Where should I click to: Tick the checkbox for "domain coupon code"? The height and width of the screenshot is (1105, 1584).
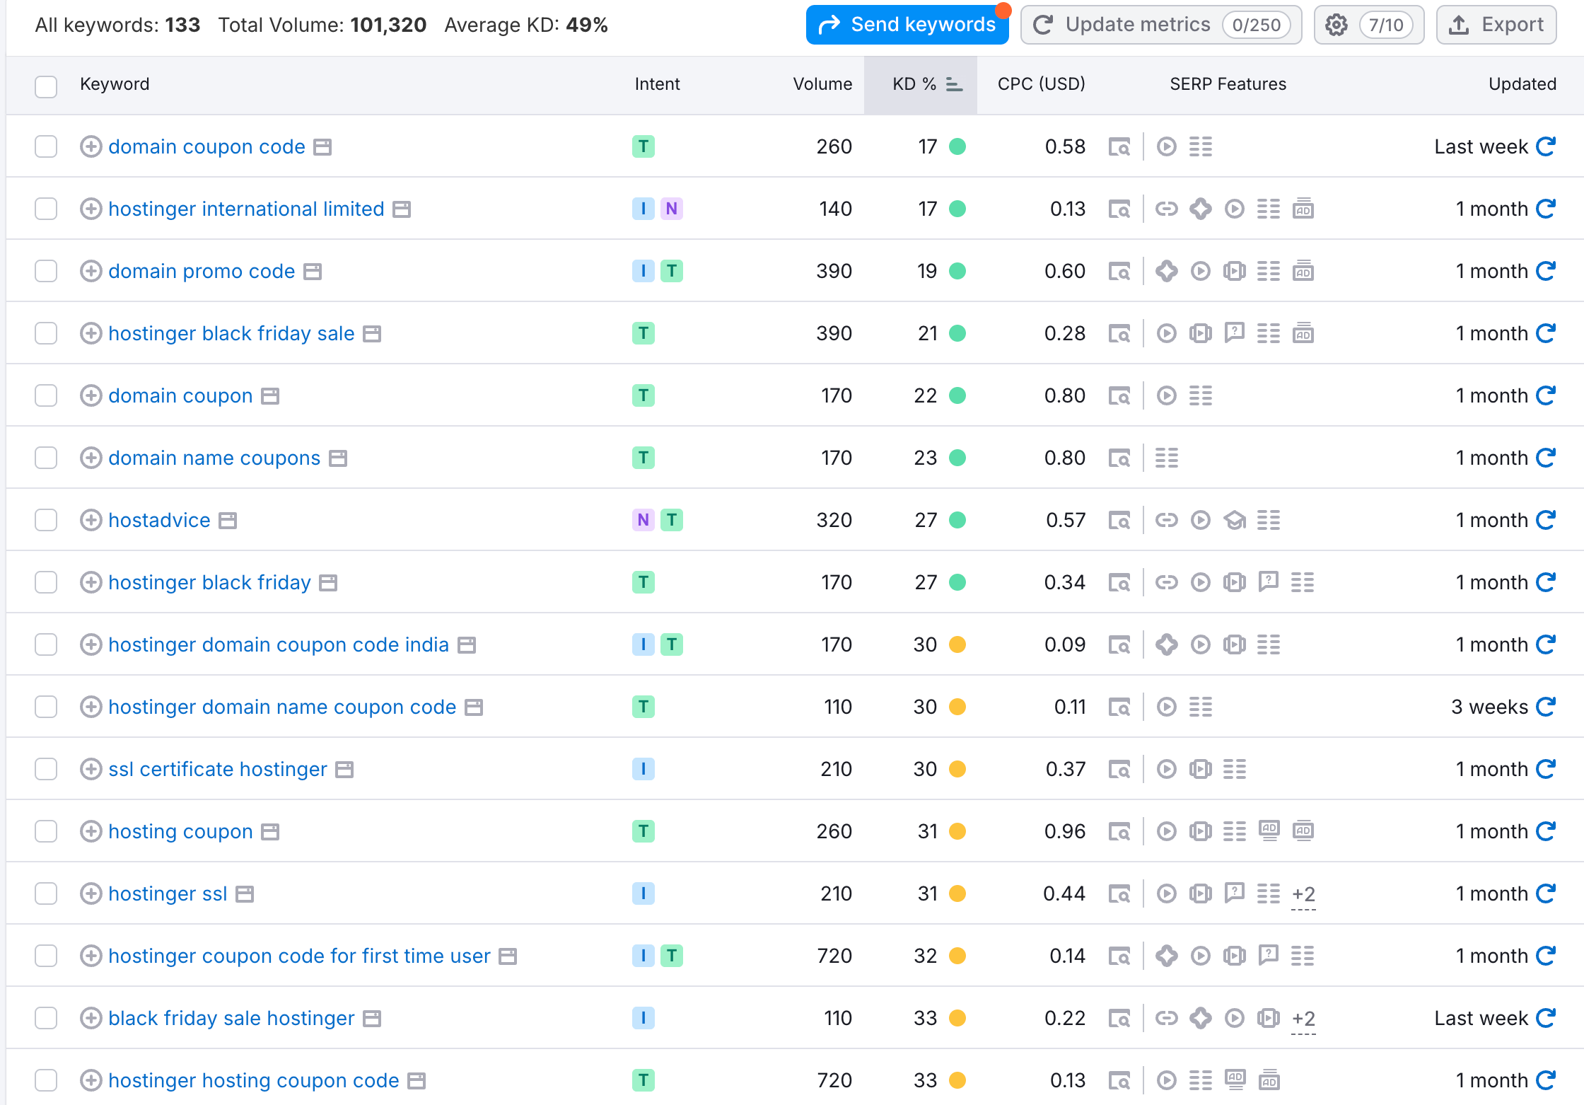click(46, 146)
